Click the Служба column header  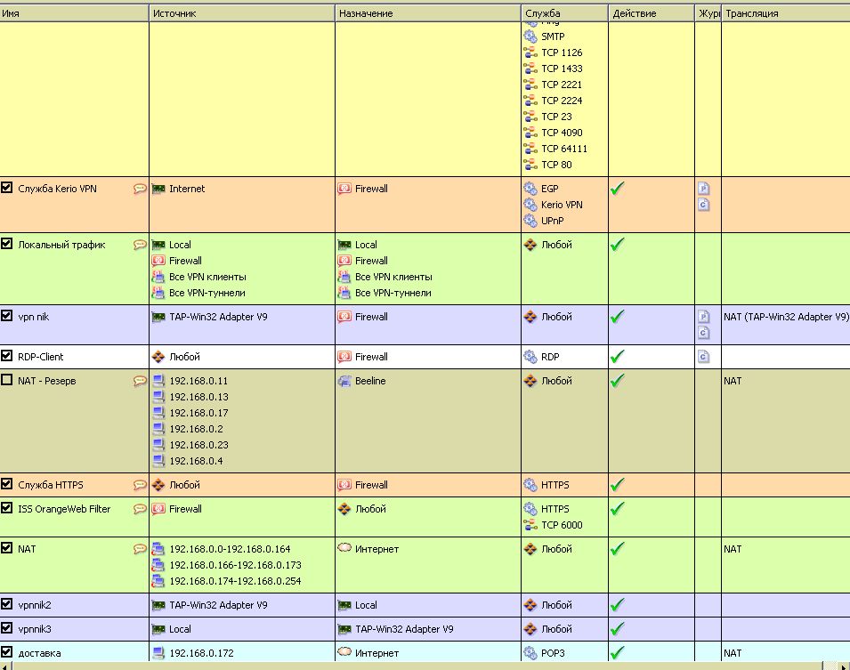(x=564, y=13)
